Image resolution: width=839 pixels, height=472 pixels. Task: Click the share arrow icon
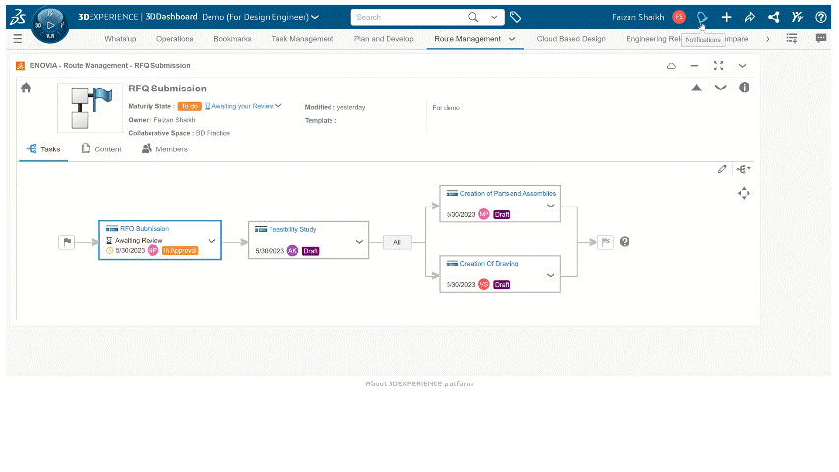point(749,17)
